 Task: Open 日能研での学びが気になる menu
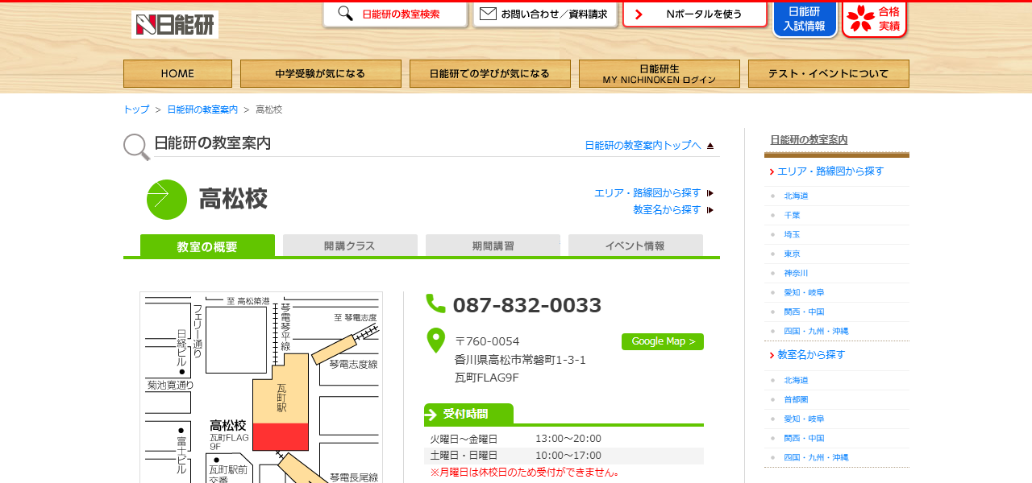(x=490, y=73)
